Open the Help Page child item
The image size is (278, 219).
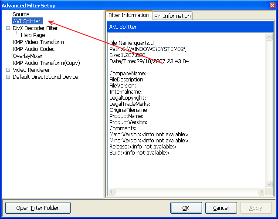[33, 35]
